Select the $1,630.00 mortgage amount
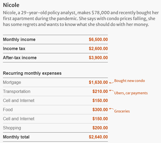Image resolution: width=161 pixels, height=143 pixels. (98, 82)
